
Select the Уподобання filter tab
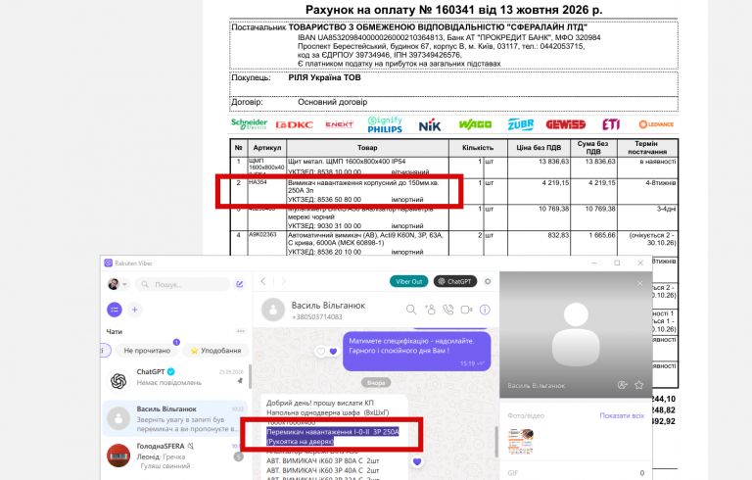coord(215,351)
